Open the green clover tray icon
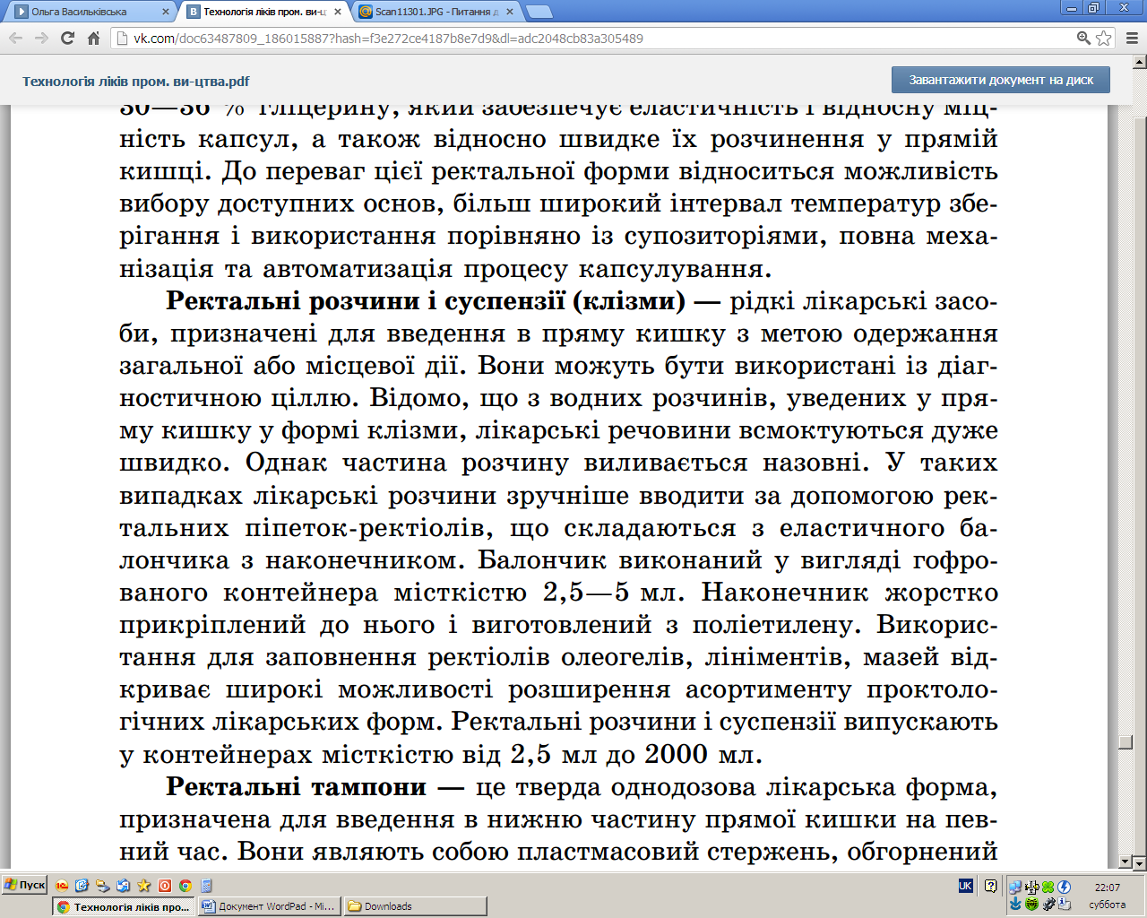 [x=1048, y=887]
